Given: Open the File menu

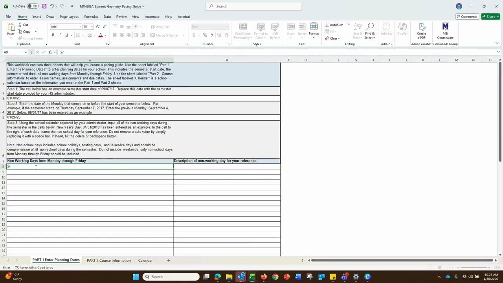Looking at the screenshot, I should click(8, 17).
